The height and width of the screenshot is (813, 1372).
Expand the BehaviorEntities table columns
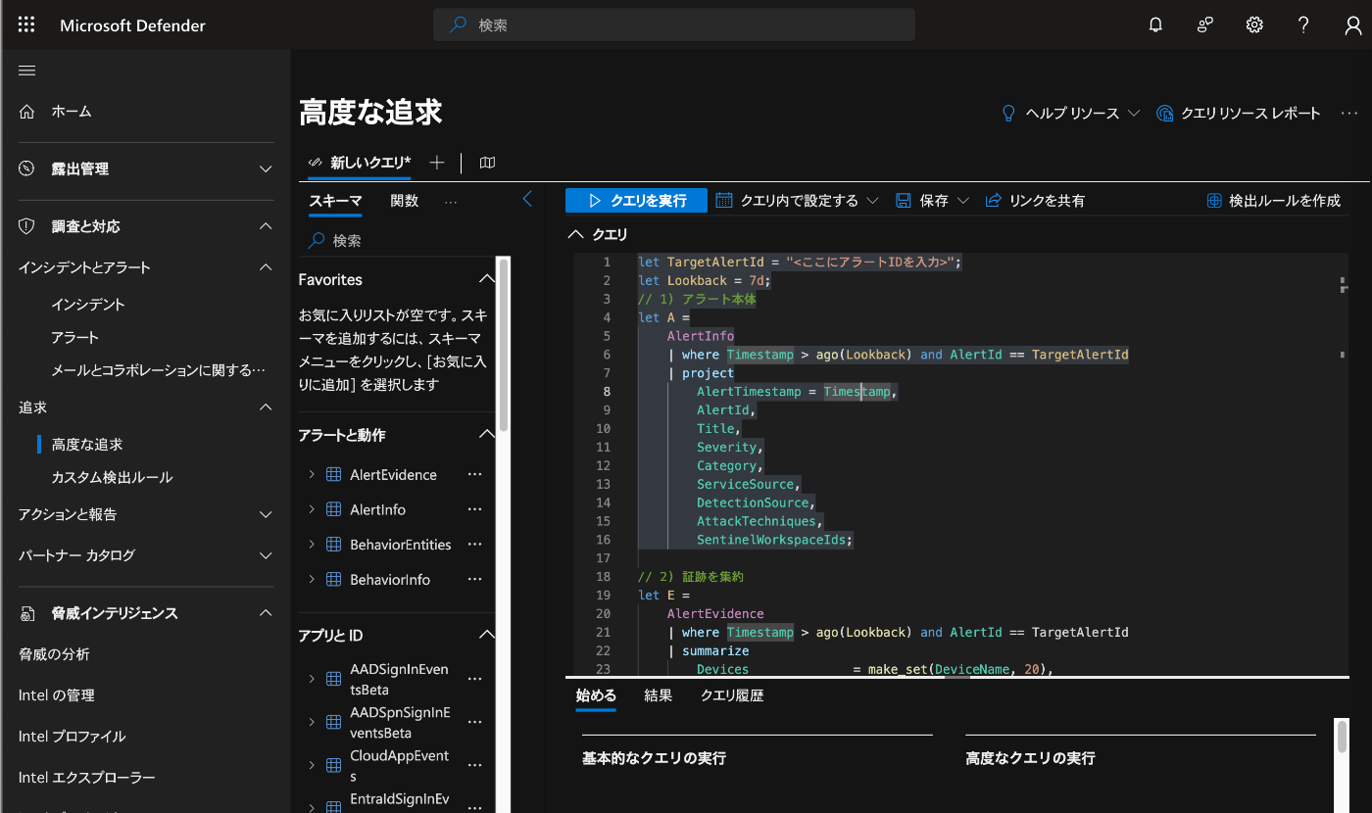(312, 545)
